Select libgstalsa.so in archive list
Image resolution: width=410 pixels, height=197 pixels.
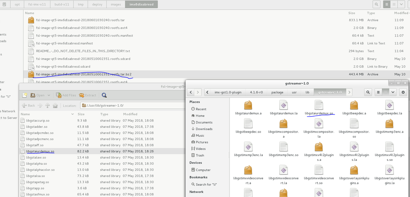35,176
